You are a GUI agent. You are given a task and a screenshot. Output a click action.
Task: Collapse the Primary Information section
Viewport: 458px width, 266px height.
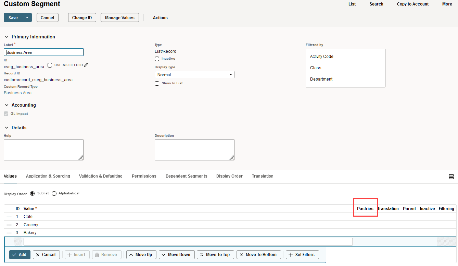7,37
